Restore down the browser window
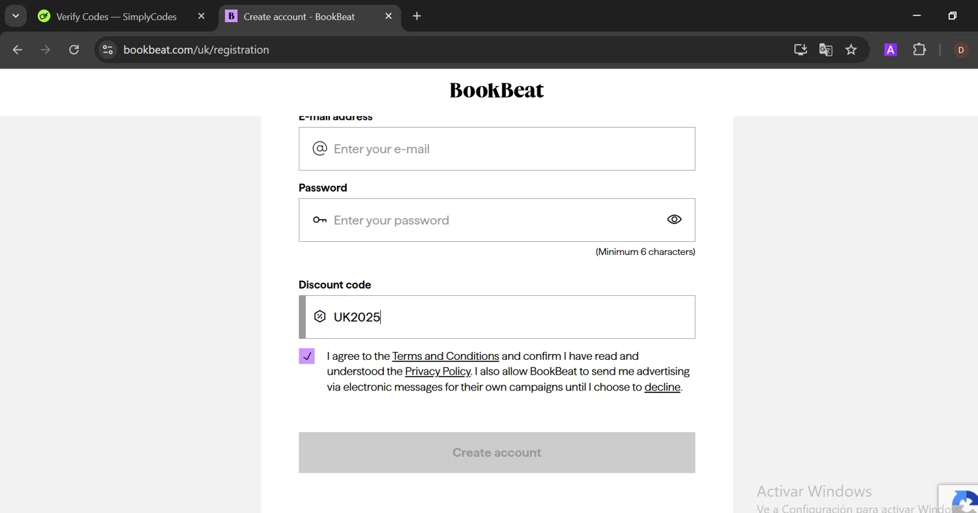978x513 pixels. 953,16
